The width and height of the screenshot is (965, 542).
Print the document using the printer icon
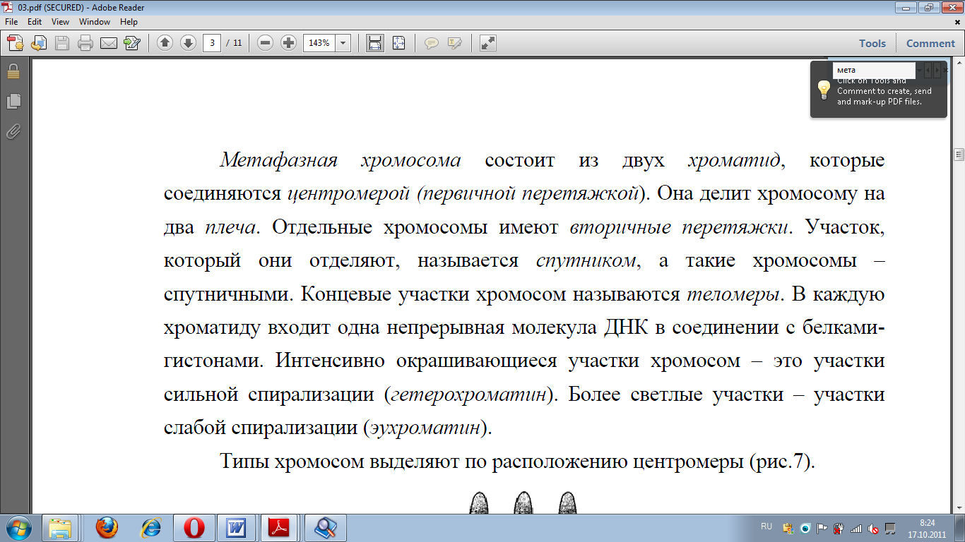pyautogui.click(x=85, y=43)
